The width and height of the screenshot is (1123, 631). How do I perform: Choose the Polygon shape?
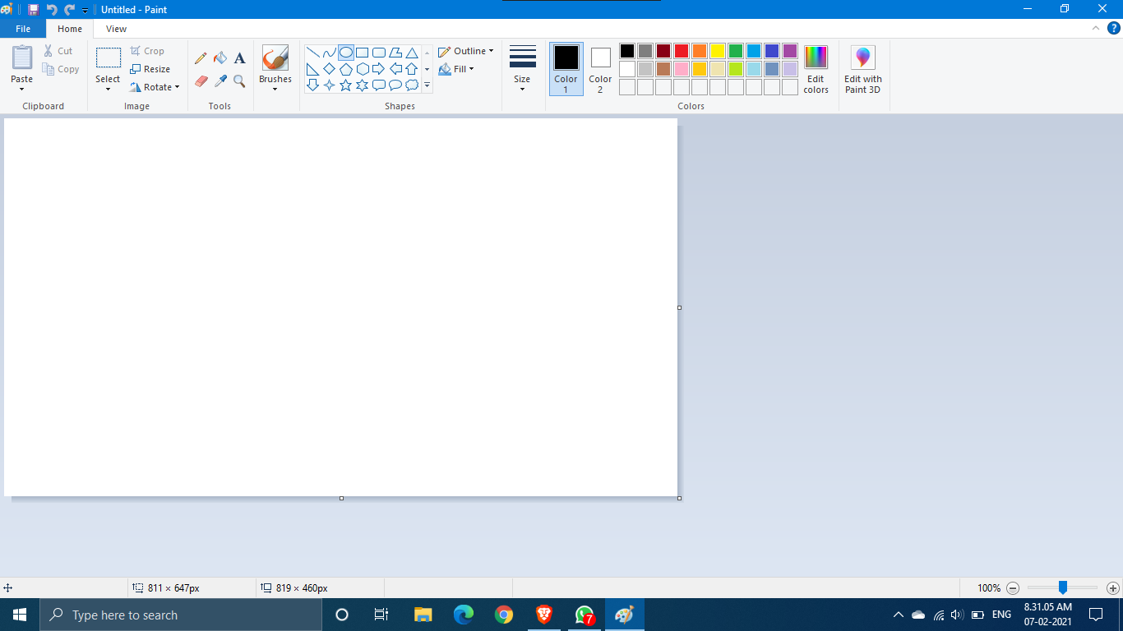pos(395,53)
